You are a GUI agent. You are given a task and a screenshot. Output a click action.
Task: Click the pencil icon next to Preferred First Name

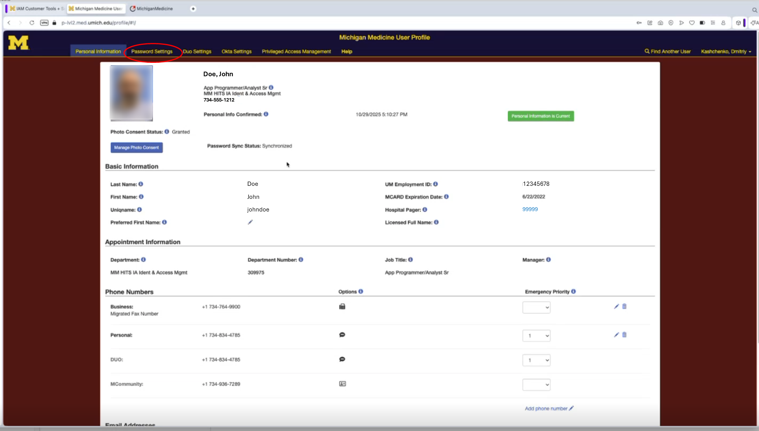coord(250,222)
